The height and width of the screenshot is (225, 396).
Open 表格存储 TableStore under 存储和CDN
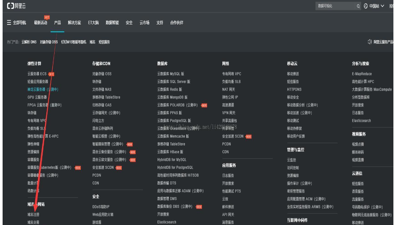pos(106,97)
